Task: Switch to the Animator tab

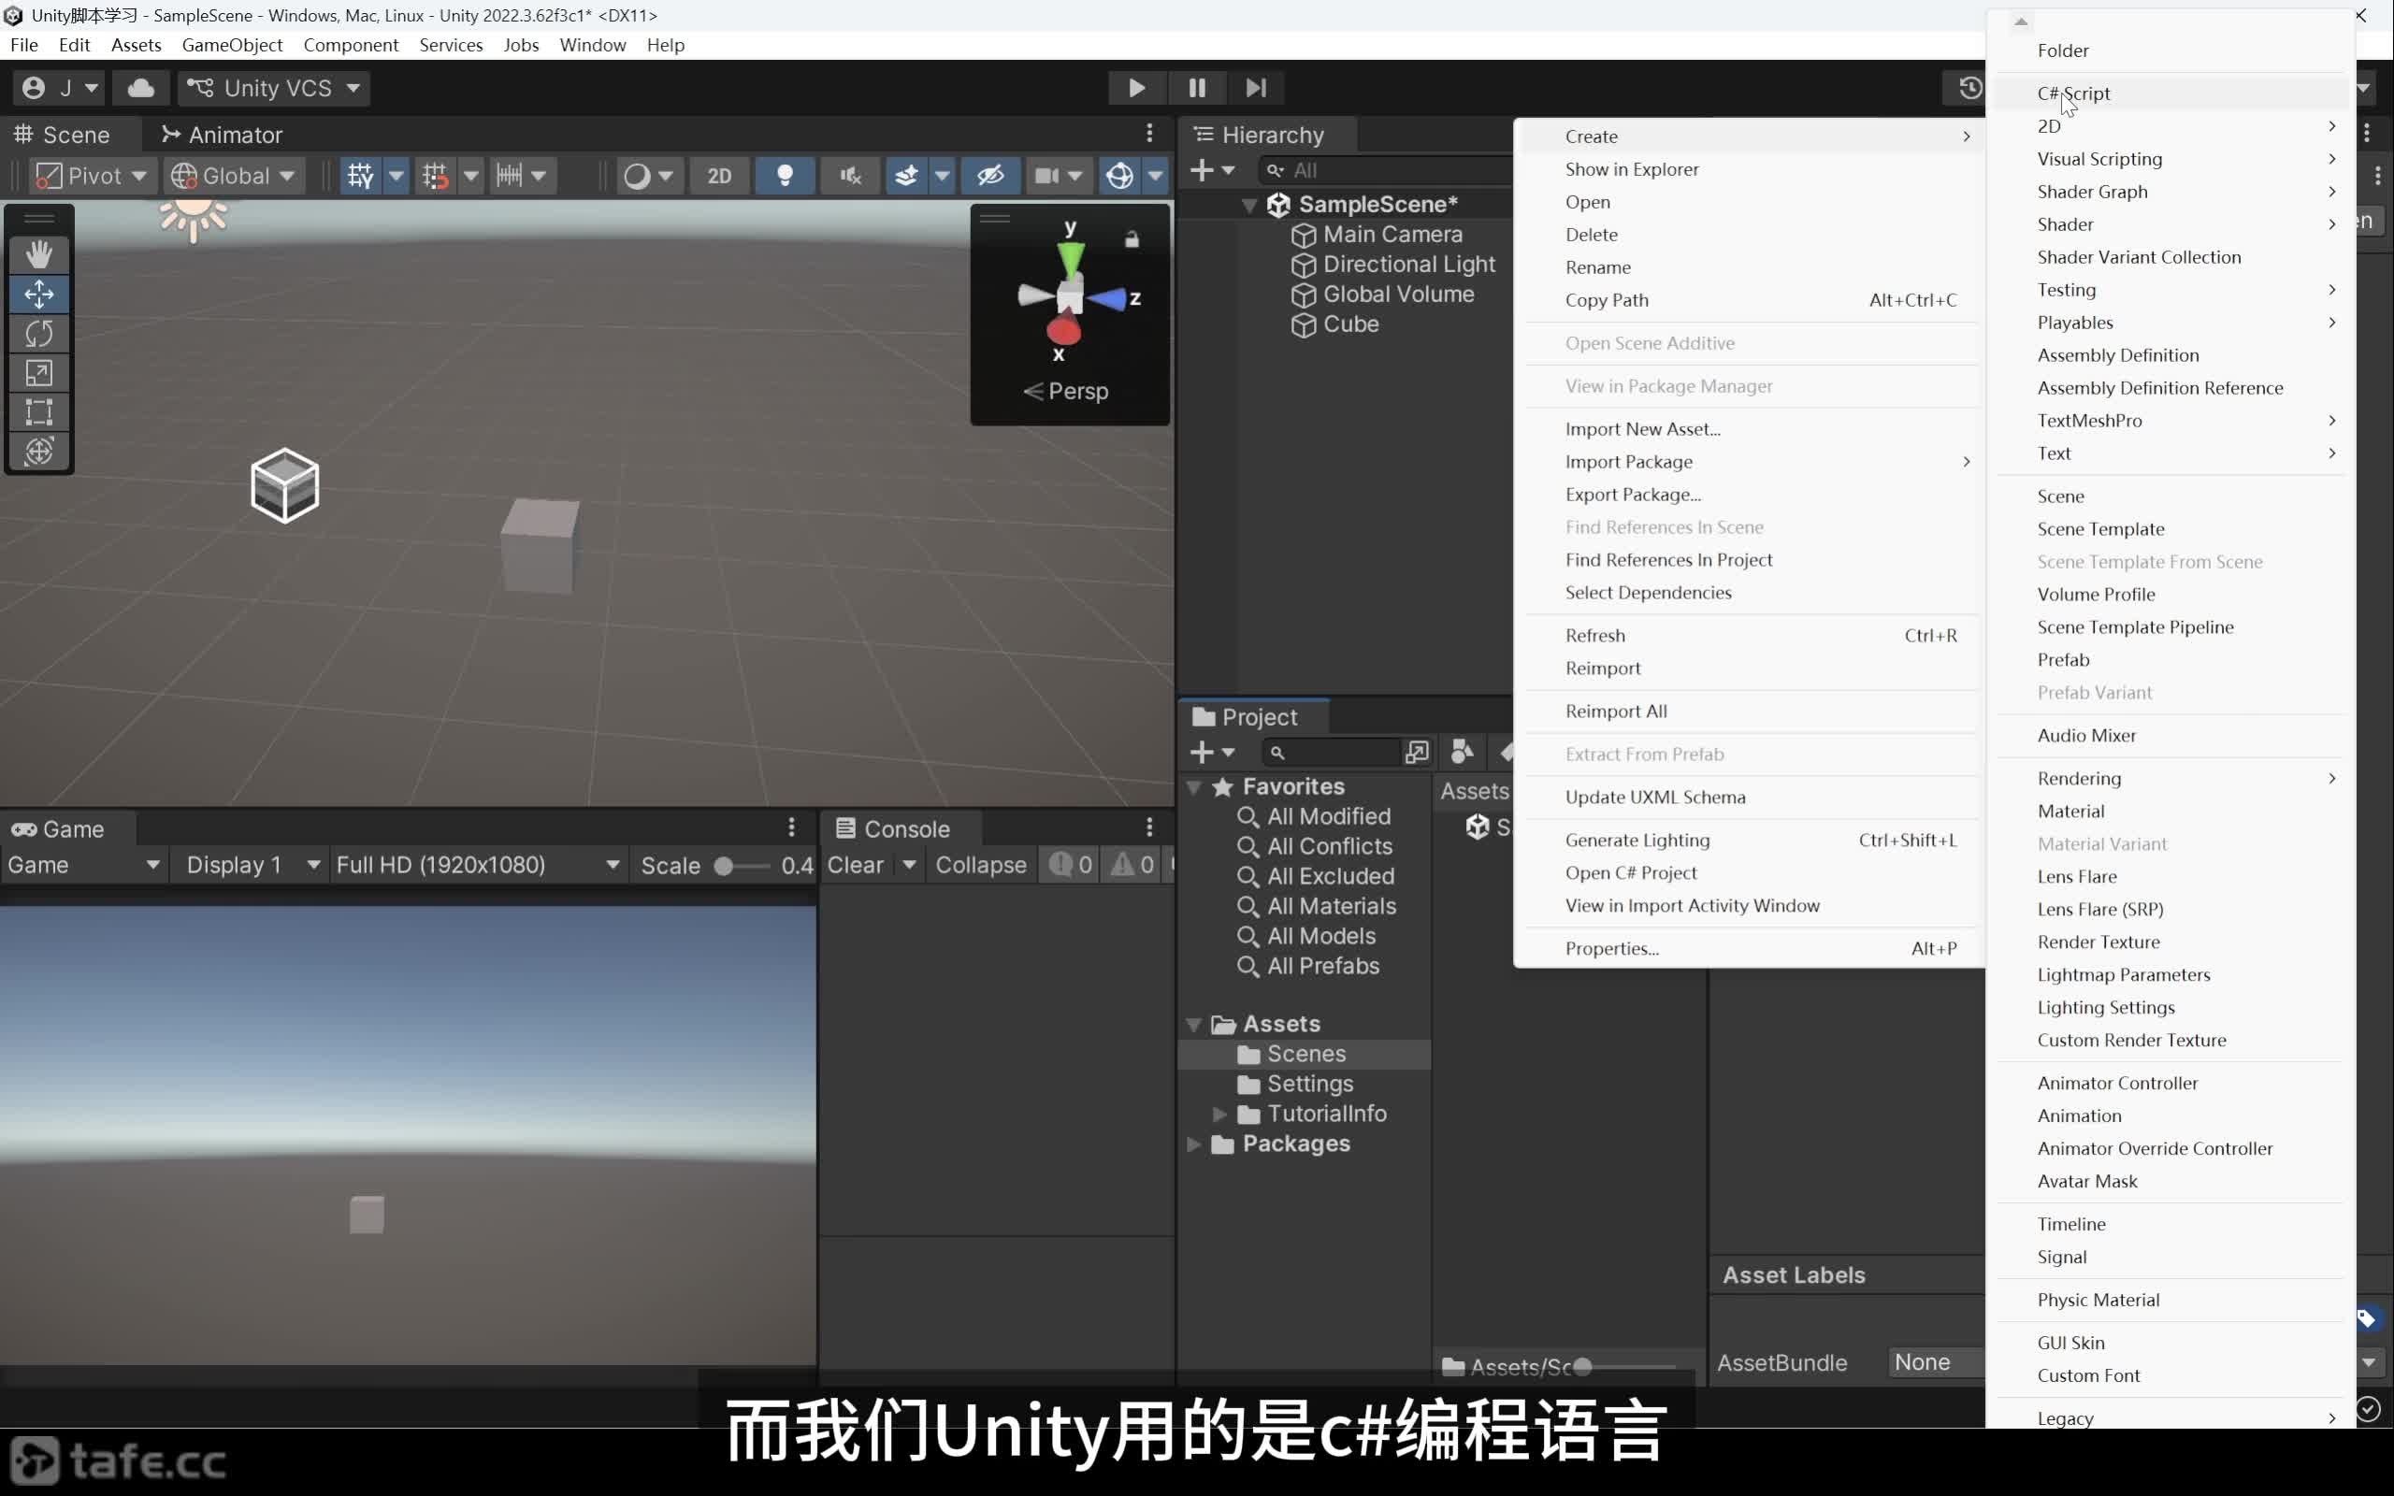Action: coord(222,135)
